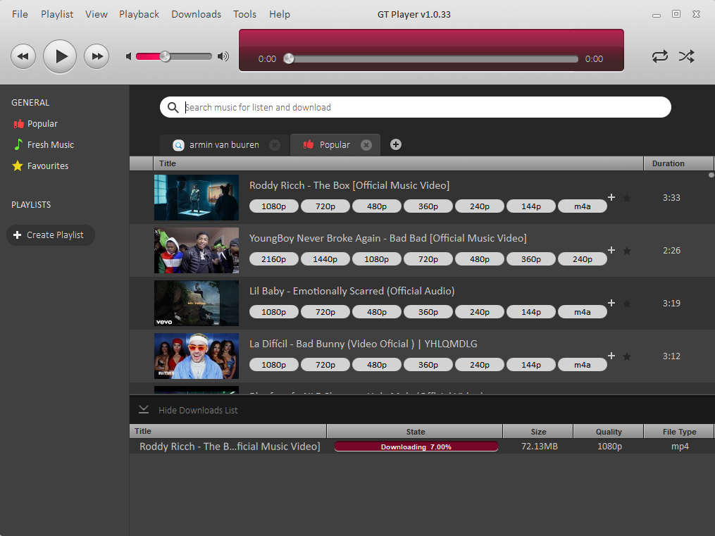Viewport: 715px width, 536px height.
Task: Click Create Playlist button
Action: pos(50,235)
